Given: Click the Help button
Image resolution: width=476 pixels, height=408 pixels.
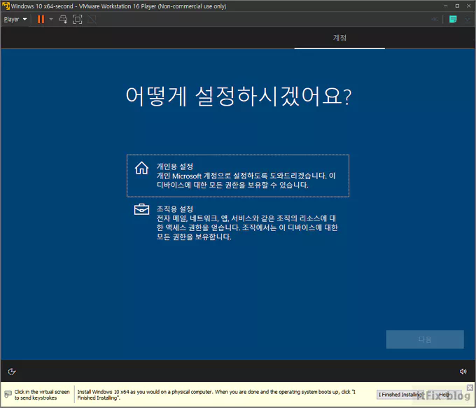Looking at the screenshot, I should (x=444, y=395).
